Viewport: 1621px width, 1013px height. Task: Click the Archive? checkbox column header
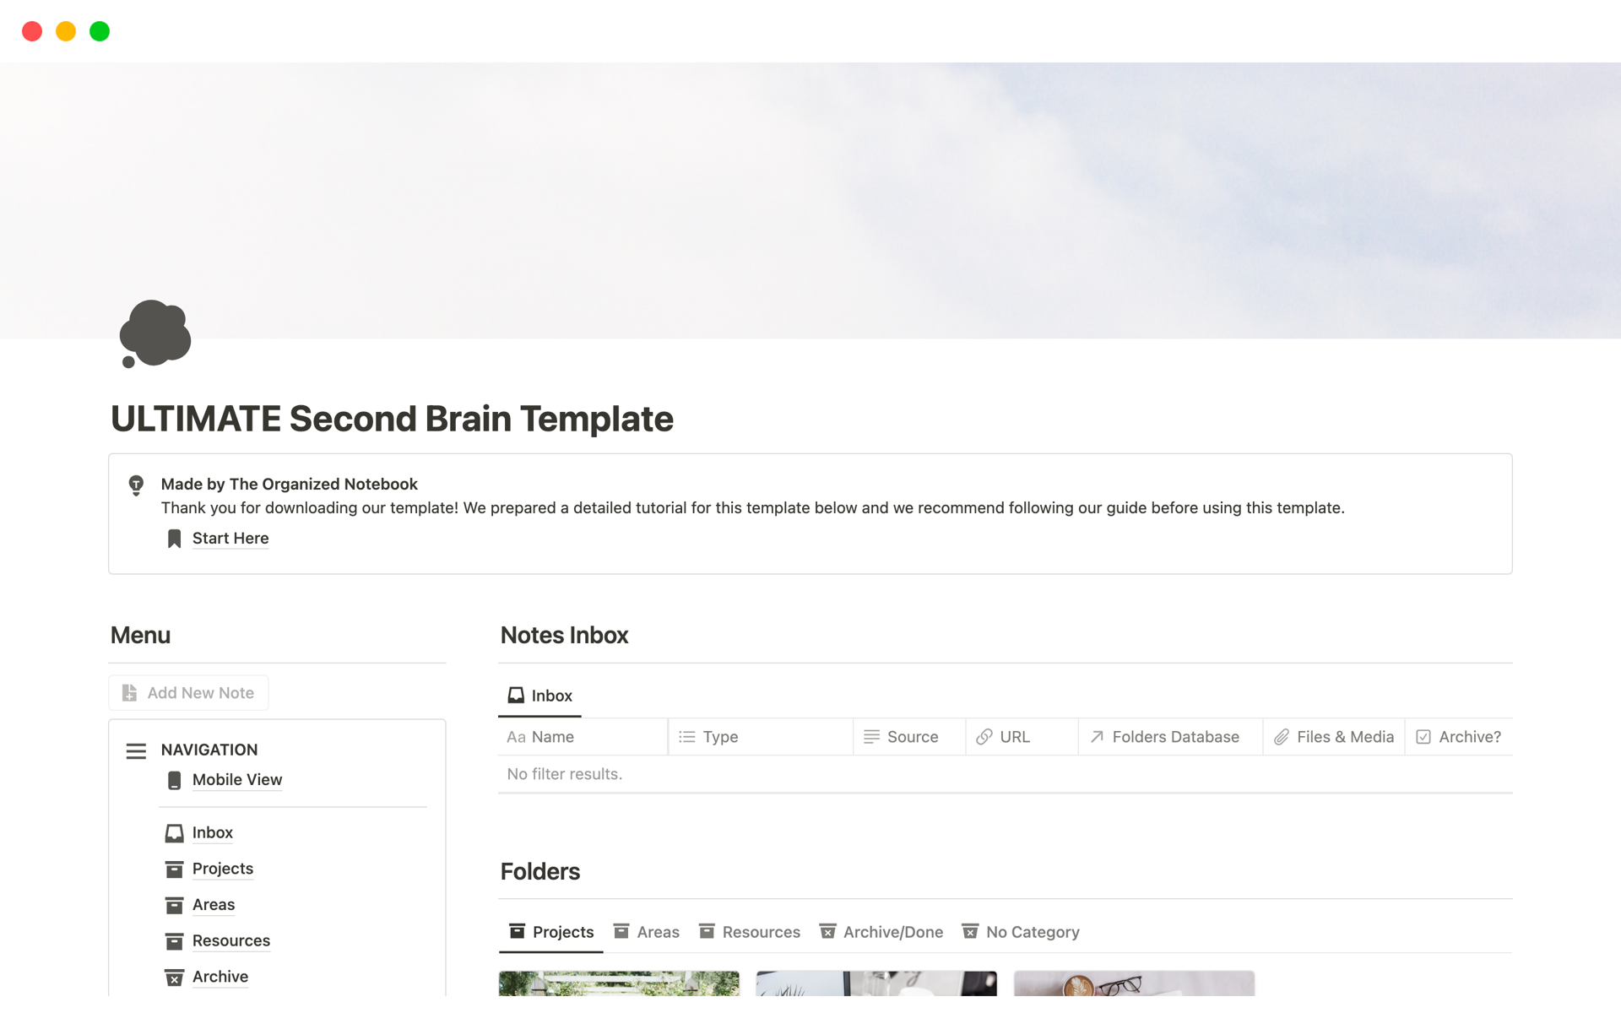[1459, 737]
